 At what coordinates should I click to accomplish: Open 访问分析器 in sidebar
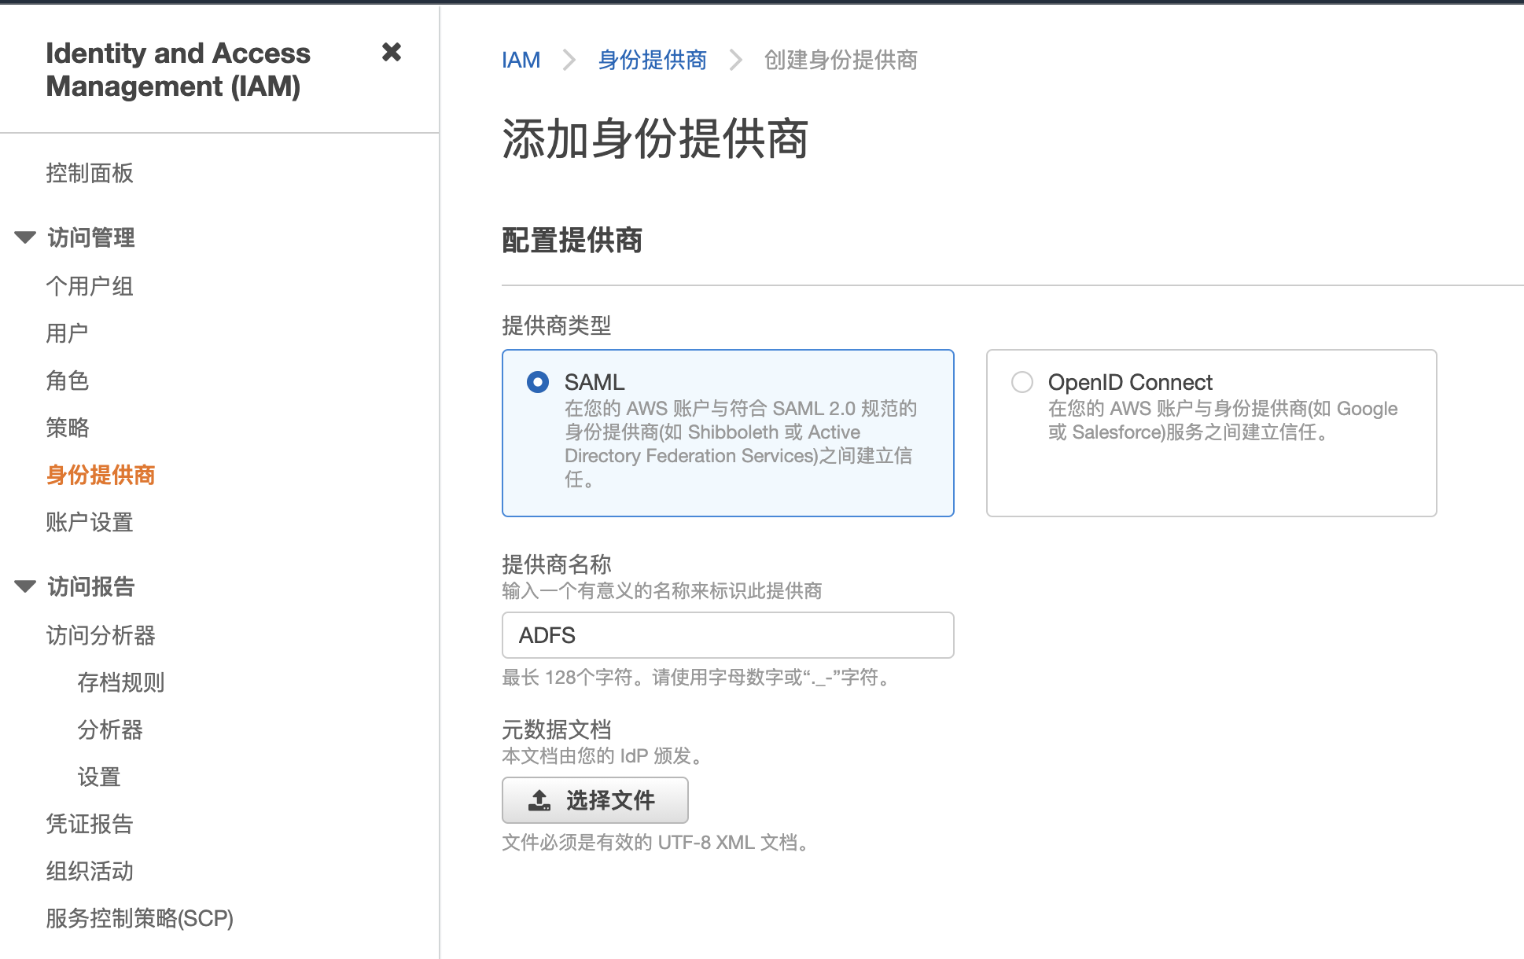101,635
